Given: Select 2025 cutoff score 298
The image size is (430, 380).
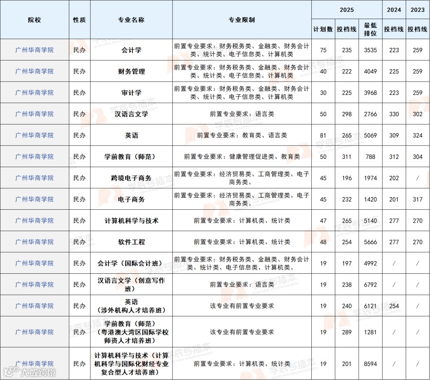Looking at the screenshot, I should tap(347, 114).
